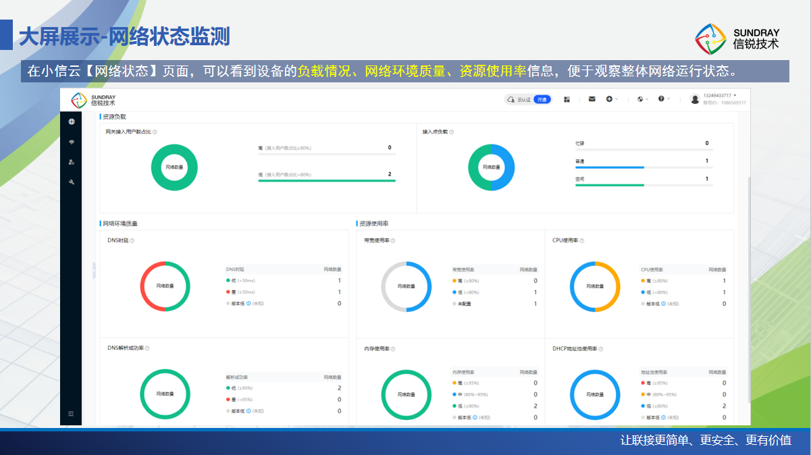Click the blue 开通 button for cloud authentication
The image size is (811, 455).
click(542, 99)
